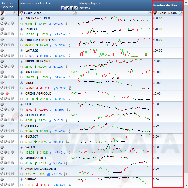The height and width of the screenshot is (188, 188).
Task: Toggle list C for UNION FIN.FRANCE row
Action: point(9,66)
